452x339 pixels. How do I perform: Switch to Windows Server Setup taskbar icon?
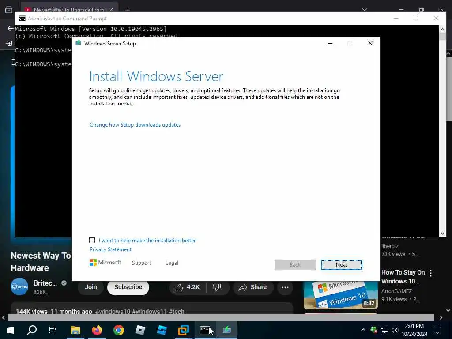click(227, 330)
